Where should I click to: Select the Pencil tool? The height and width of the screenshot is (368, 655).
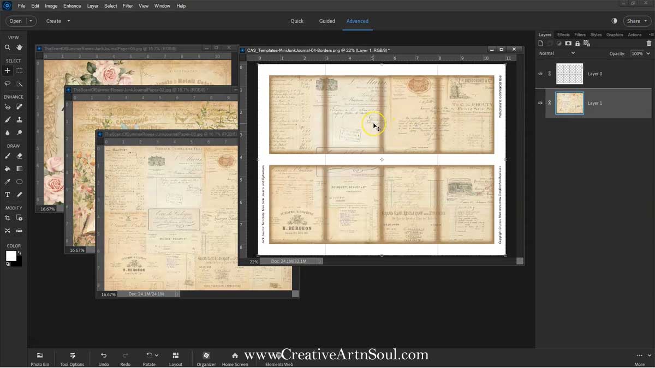click(20, 195)
